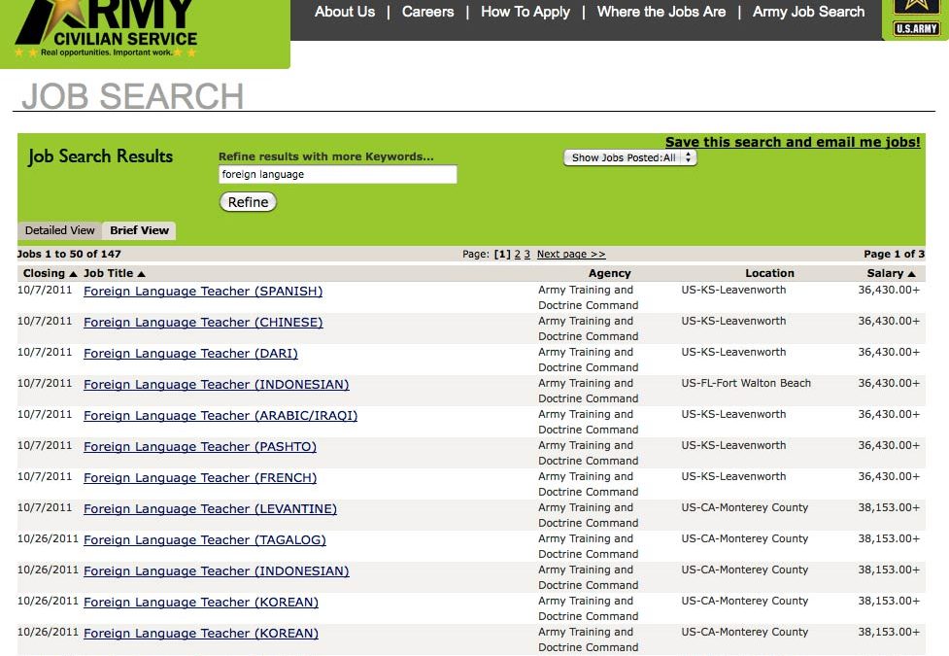
Task: Select Where the Jobs Are
Action: (661, 12)
